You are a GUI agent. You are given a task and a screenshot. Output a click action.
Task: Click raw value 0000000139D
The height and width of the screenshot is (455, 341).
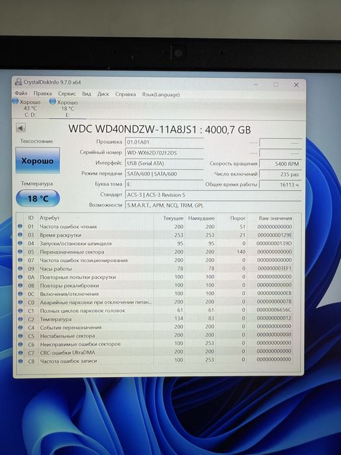click(x=274, y=243)
